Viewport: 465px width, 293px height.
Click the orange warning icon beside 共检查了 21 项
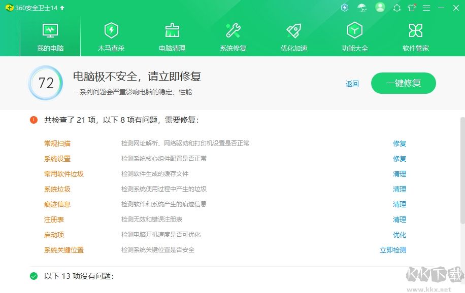34,120
